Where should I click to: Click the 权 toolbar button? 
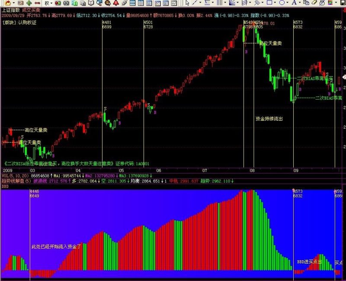(x=47, y=3)
